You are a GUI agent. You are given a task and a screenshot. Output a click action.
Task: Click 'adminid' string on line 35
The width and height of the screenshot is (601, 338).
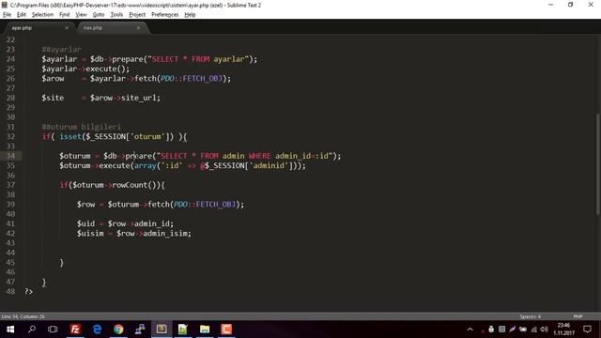[x=270, y=165]
